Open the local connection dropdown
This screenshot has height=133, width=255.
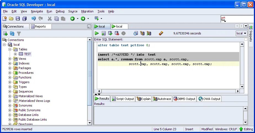(x=241, y=33)
